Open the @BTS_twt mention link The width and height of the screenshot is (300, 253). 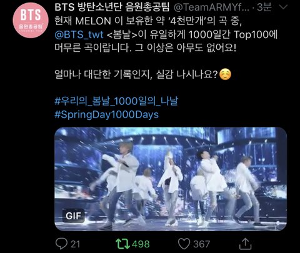tap(79, 34)
